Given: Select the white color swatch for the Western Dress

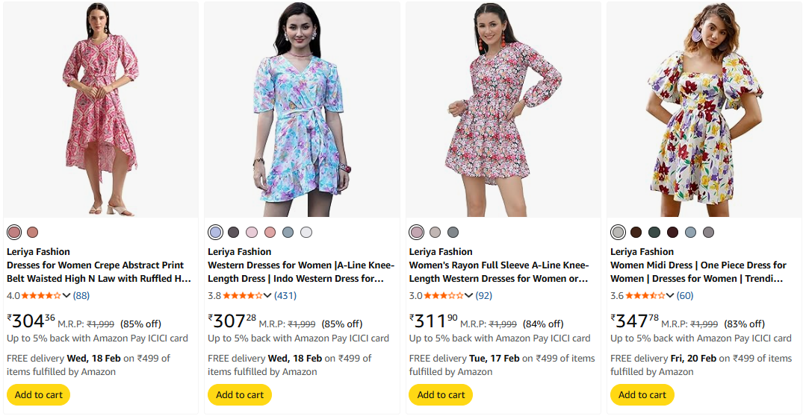Looking at the screenshot, I should pos(306,233).
